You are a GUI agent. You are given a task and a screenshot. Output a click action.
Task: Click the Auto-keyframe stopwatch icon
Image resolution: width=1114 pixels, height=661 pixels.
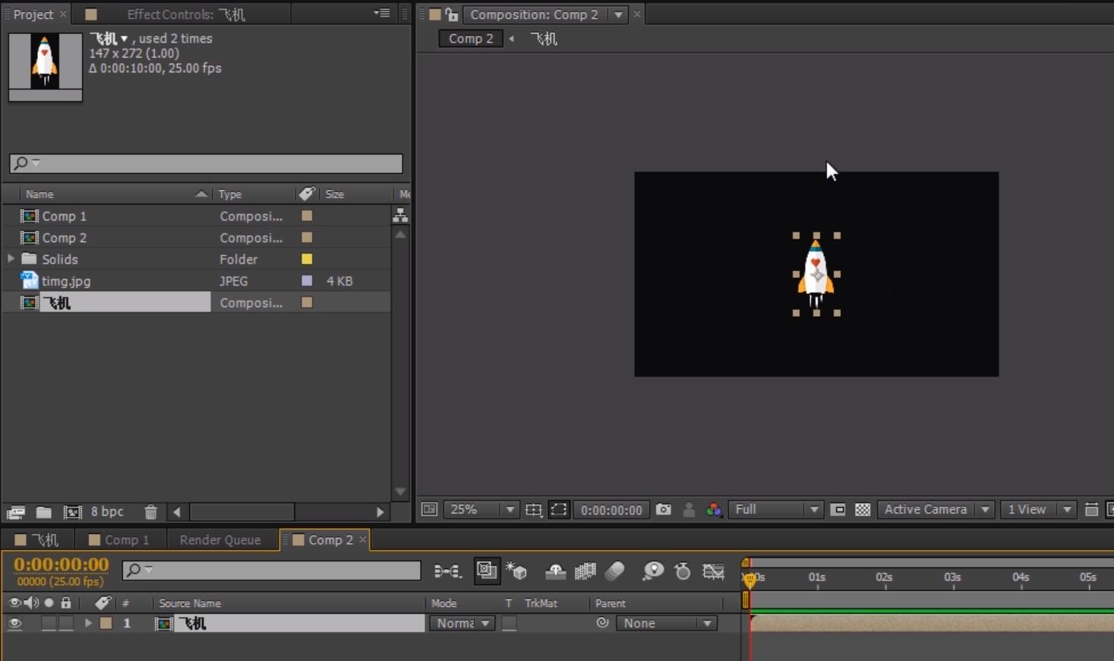682,571
